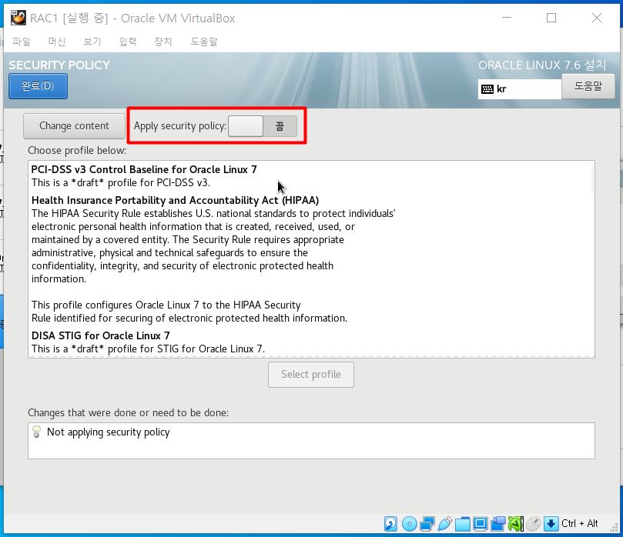This screenshot has height=537, width=623.
Task: Minimize the VirtualBox window
Action: point(507,18)
